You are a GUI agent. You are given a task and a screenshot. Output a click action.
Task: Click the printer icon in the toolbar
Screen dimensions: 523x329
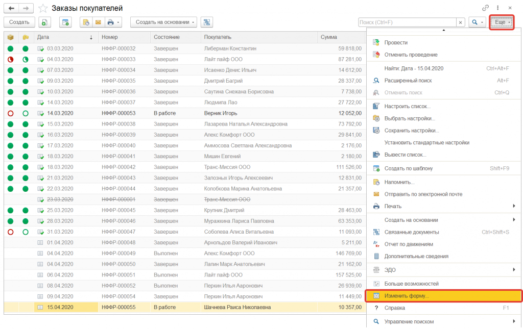[x=110, y=22]
